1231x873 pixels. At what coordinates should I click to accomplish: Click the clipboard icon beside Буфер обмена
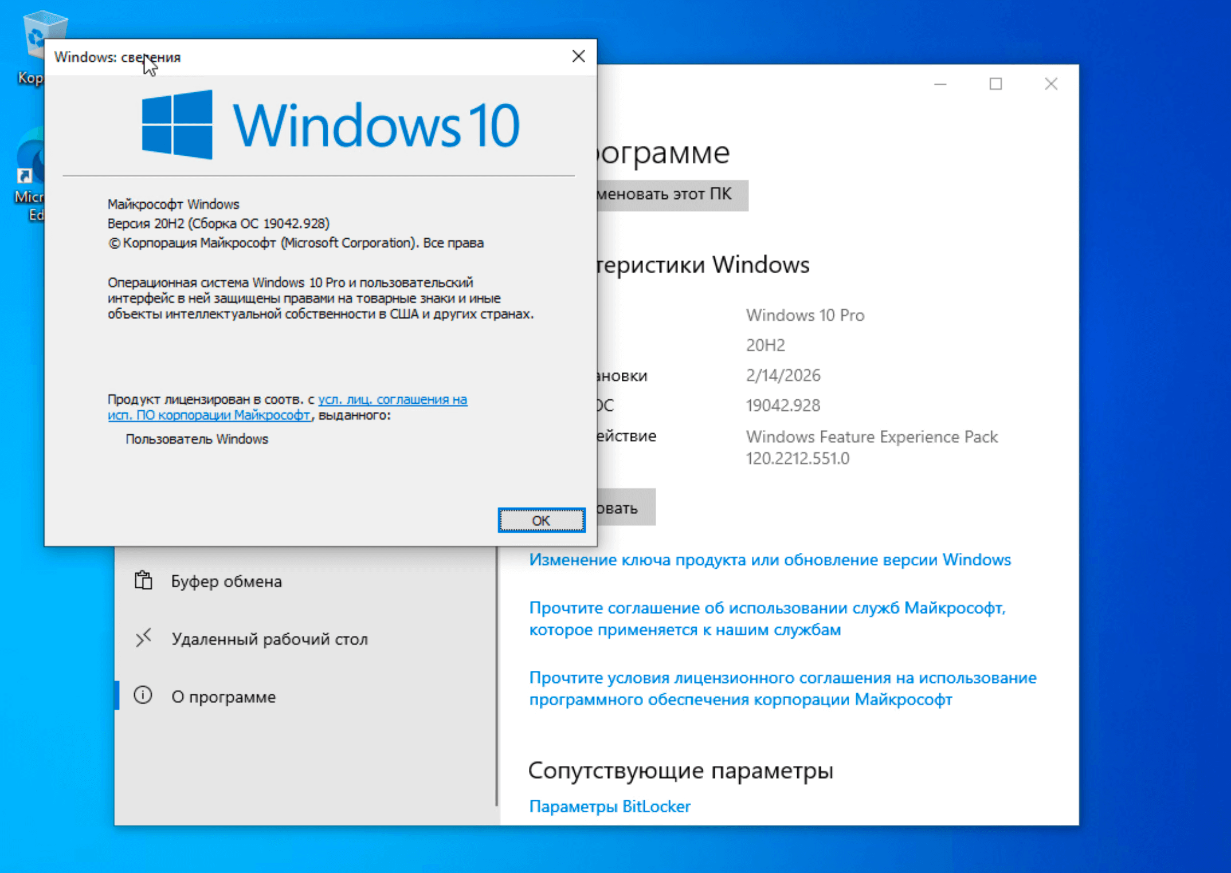tap(143, 581)
